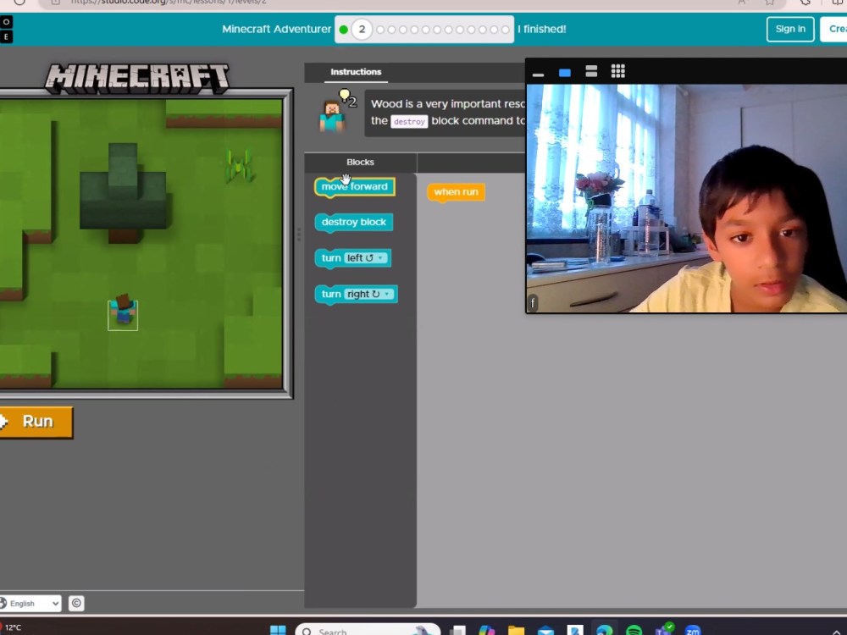Switch video overlay to stacked rows view
The height and width of the screenshot is (635, 847).
(591, 71)
